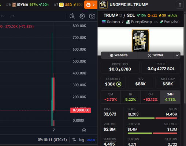Take a chart snapshot with camera icon

[x=92, y=16]
